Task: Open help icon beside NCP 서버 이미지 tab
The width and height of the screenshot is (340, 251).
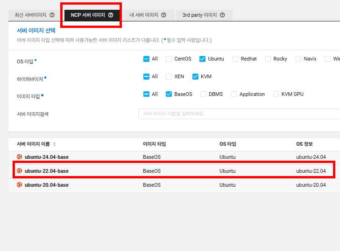Action: (111, 15)
